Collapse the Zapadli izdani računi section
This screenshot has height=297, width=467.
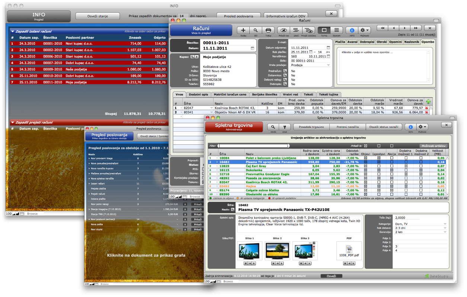point(12,32)
